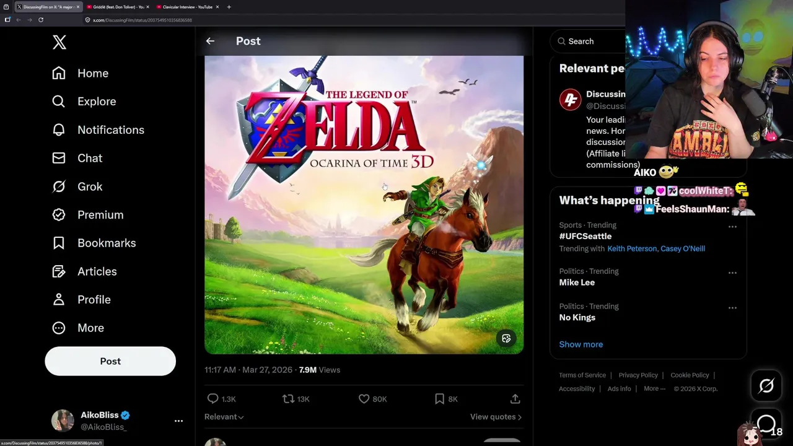
Task: Open Notifications in the sidebar
Action: click(x=98, y=129)
